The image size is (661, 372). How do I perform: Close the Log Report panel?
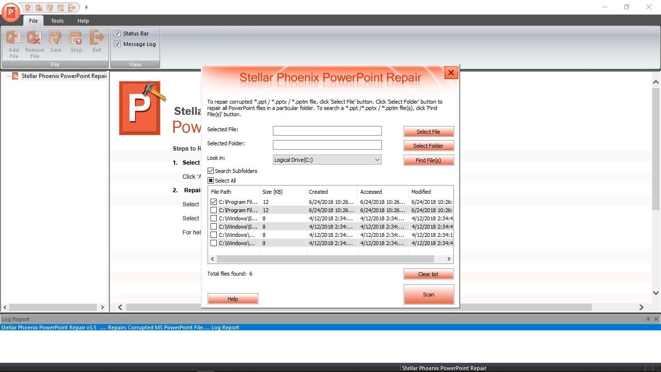[x=656, y=319]
